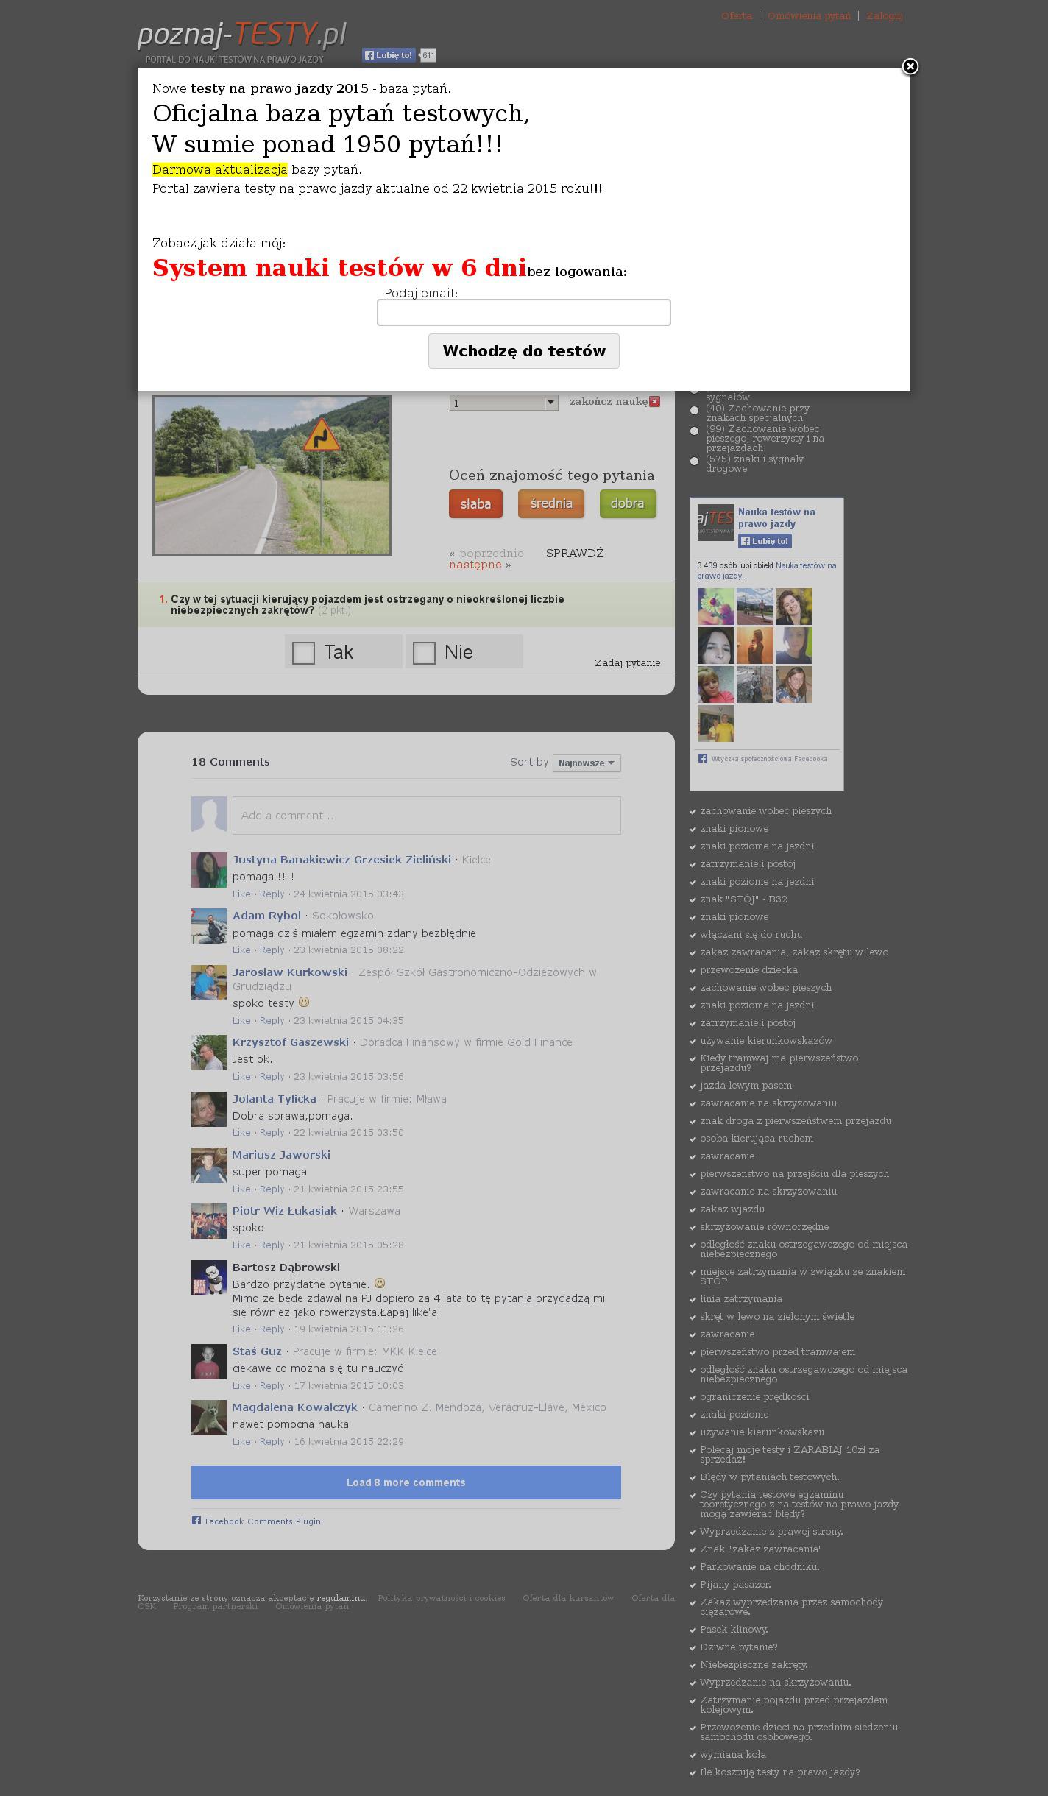Rate knowledge as 'średnia'
Screen dimensions: 1048x1796
click(x=551, y=504)
